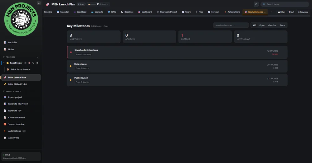The height and width of the screenshot is (163, 312).
Task: Click the Beta release milestone title
Action: (80, 64)
